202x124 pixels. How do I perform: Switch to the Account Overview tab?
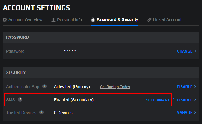(x=25, y=20)
